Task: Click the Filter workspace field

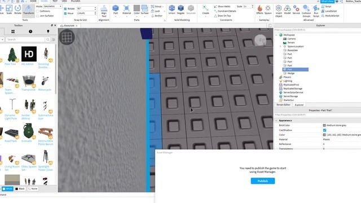Action: tap(318, 30)
